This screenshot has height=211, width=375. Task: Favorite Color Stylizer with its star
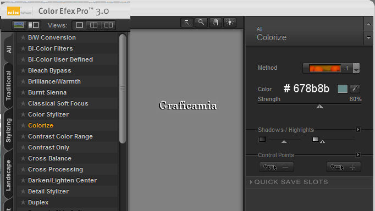pyautogui.click(x=23, y=114)
